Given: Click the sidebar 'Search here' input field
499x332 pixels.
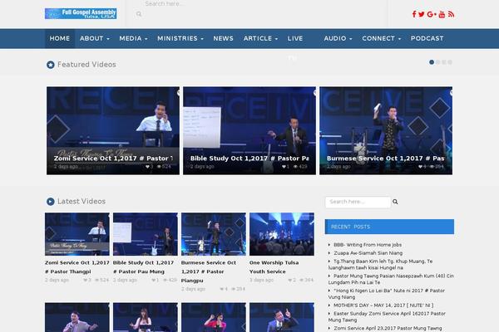Looking at the screenshot, I should [358, 202].
